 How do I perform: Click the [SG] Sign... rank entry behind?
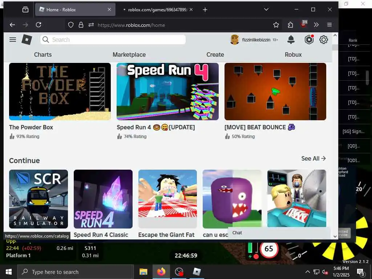click(x=353, y=132)
